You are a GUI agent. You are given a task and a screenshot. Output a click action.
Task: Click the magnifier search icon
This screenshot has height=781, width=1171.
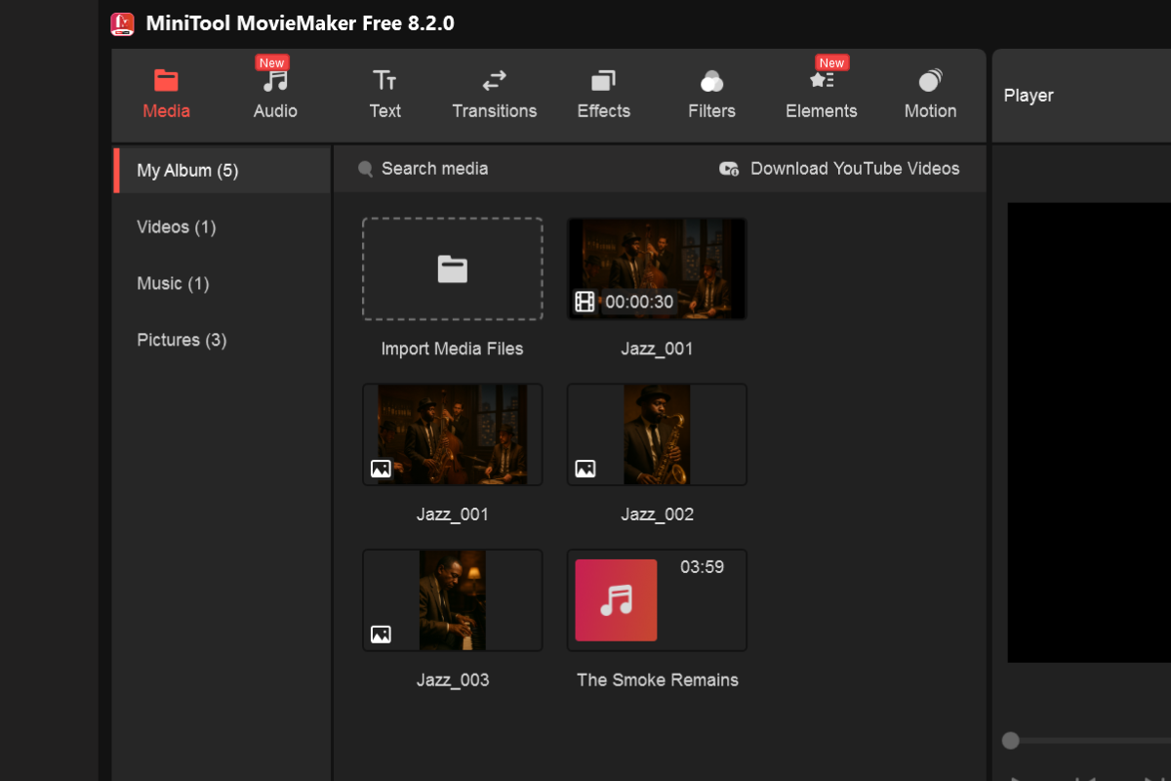366,169
